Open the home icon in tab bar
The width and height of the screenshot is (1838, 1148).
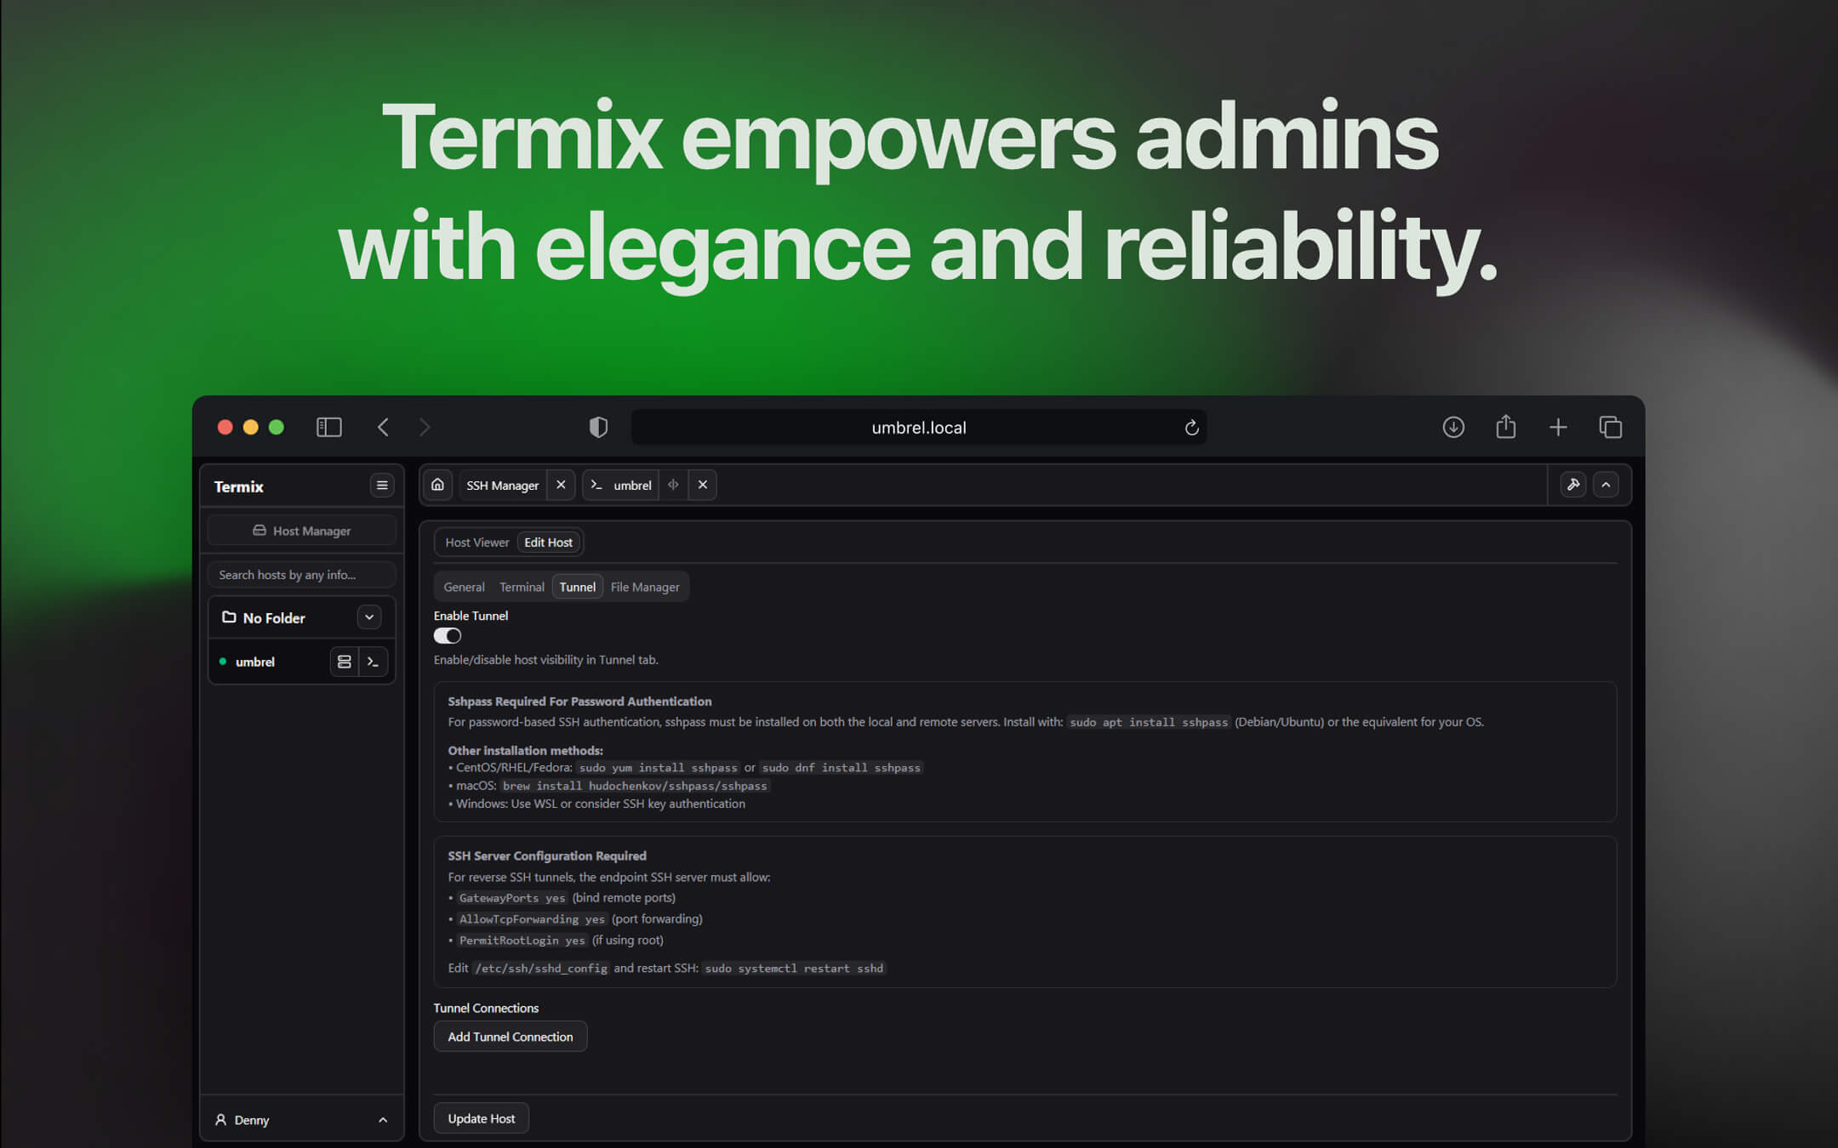[437, 485]
